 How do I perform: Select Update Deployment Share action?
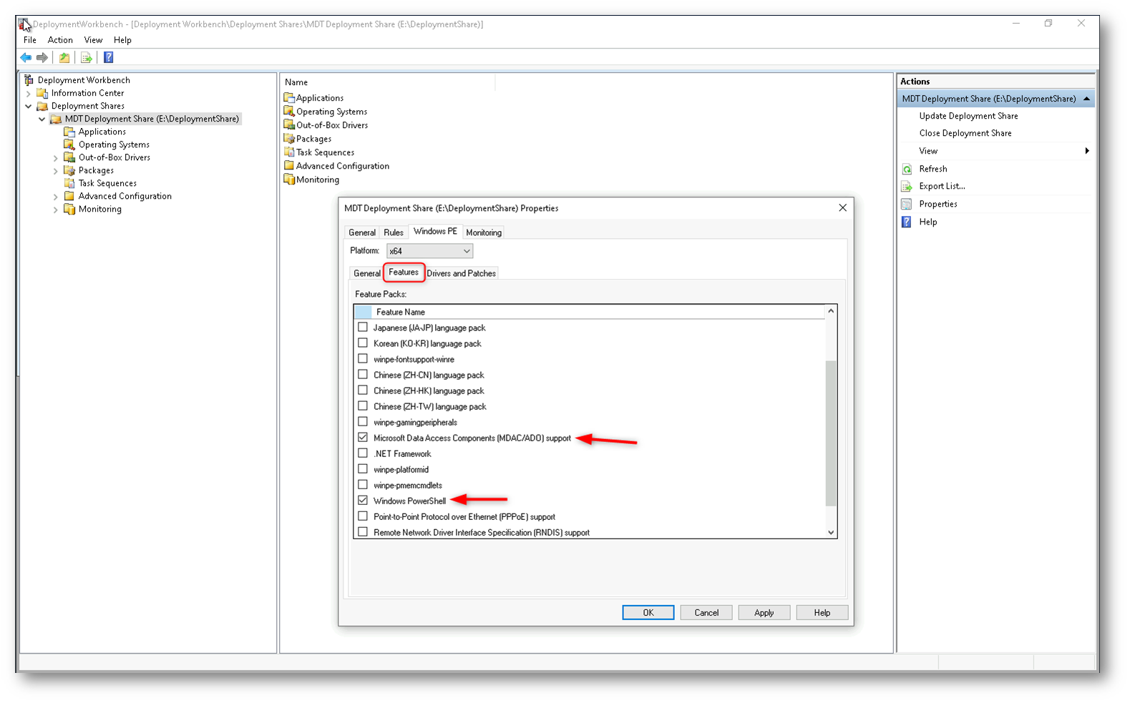(x=968, y=116)
